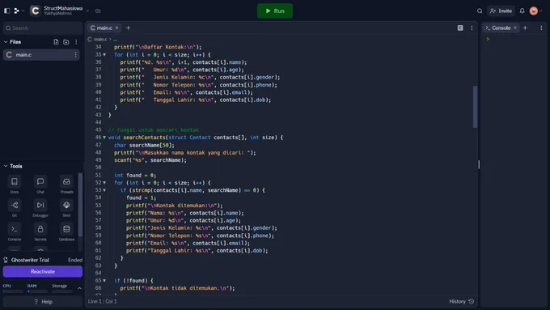
Task: Open the Replit tools menu icon
Action: tap(16, 11)
